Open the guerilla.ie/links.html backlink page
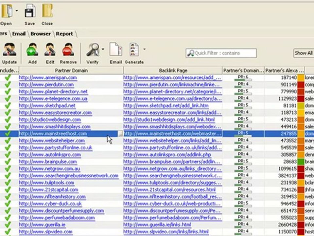Screen dimensions: 314x236 [157, 225]
